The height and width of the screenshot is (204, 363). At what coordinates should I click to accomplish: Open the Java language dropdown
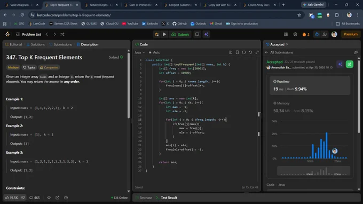tap(140, 52)
